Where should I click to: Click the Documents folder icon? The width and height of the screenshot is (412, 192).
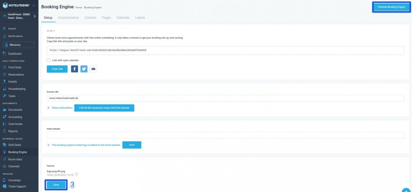pyautogui.click(x=4, y=110)
